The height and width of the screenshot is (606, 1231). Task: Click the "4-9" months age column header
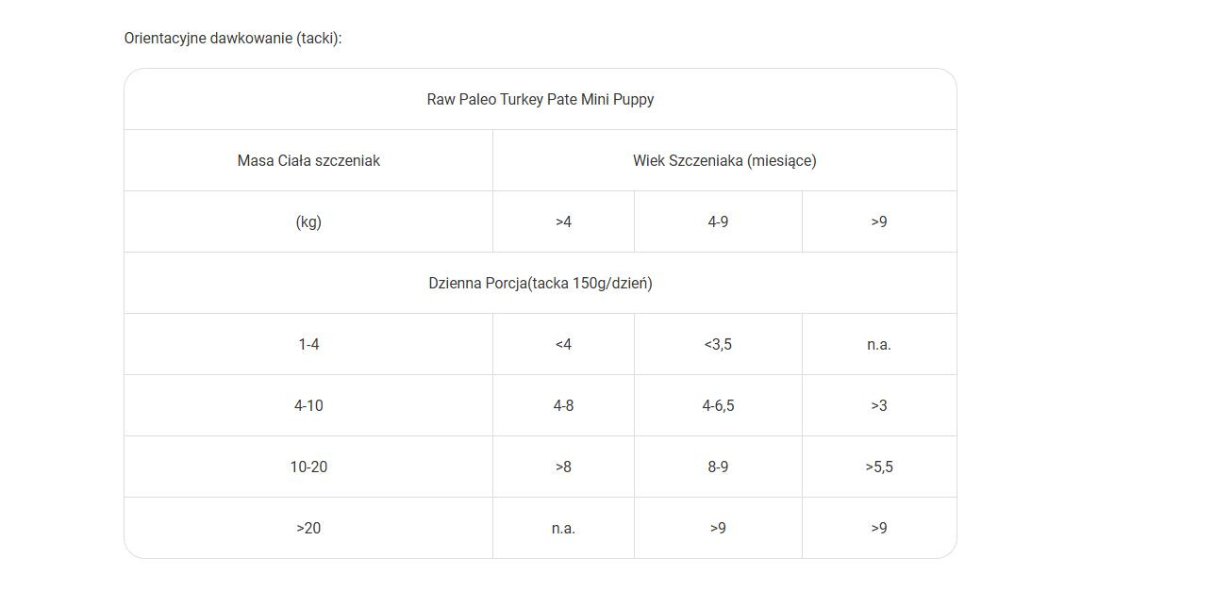click(718, 221)
